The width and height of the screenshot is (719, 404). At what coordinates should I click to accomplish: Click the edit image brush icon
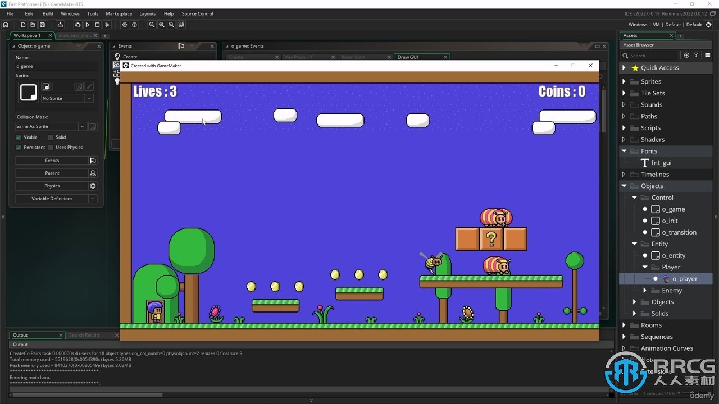[89, 86]
